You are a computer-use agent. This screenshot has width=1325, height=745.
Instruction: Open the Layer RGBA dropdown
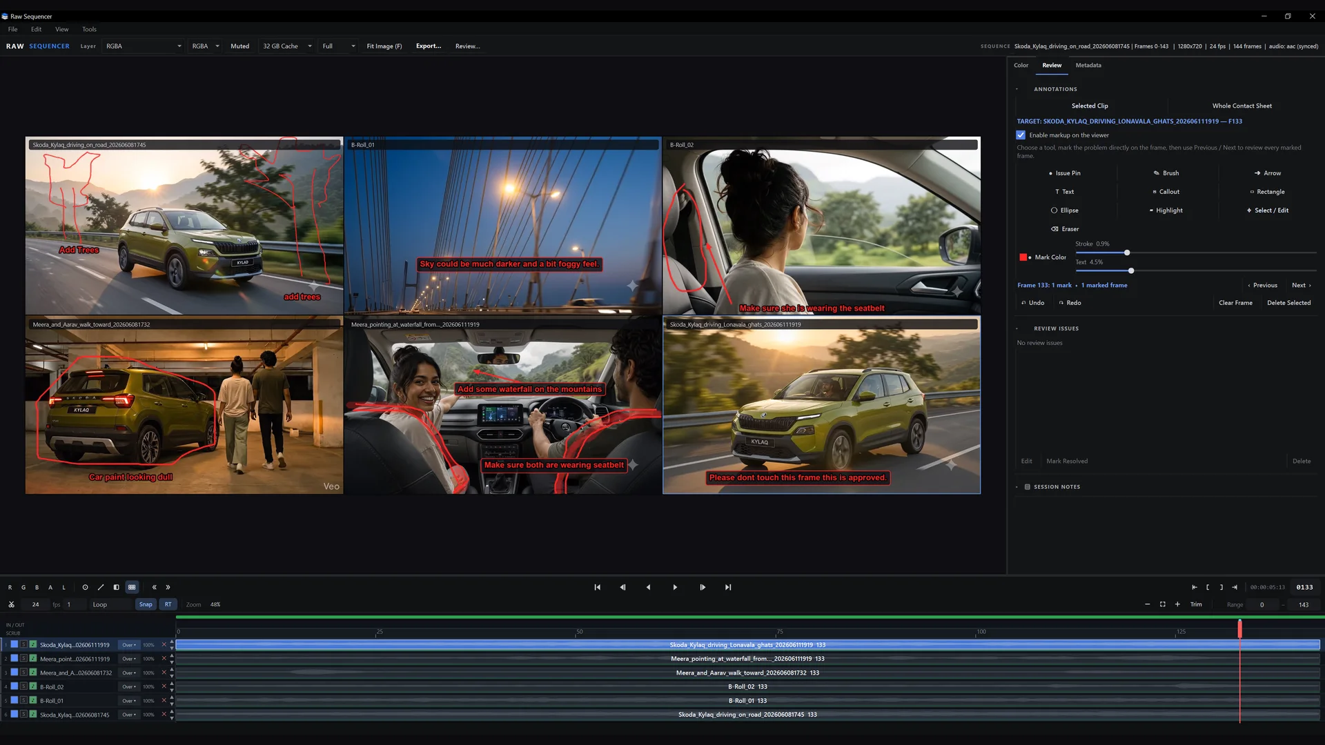click(x=144, y=46)
